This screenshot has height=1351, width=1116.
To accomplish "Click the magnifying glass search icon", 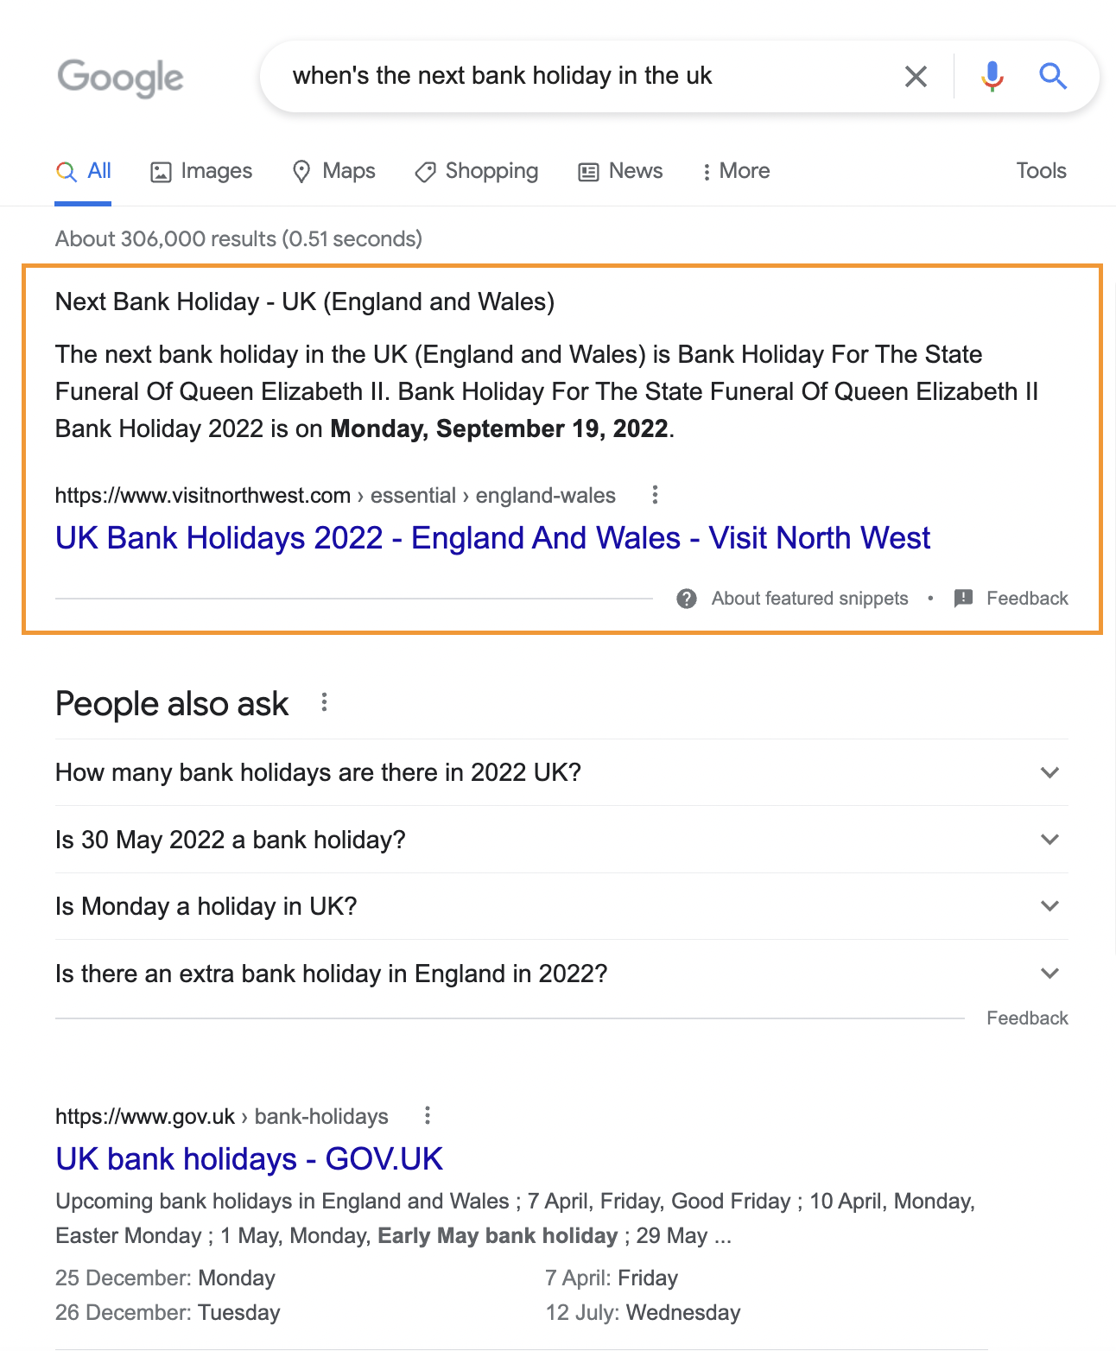I will click(1053, 76).
